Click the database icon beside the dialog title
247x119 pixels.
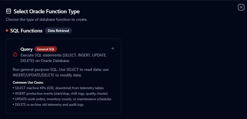click(x=9, y=11)
